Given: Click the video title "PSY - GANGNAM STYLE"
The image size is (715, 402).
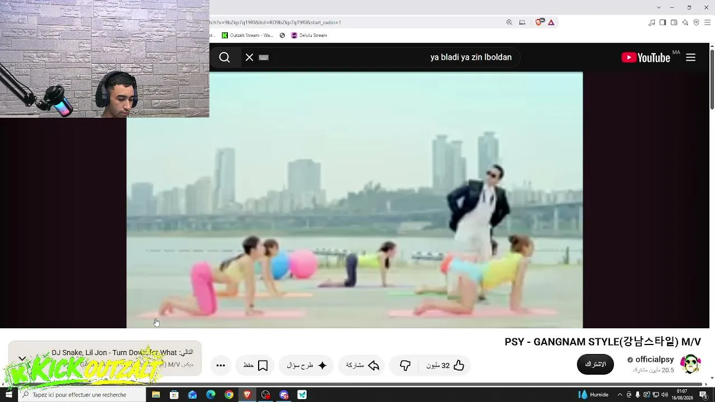Looking at the screenshot, I should pos(603,342).
